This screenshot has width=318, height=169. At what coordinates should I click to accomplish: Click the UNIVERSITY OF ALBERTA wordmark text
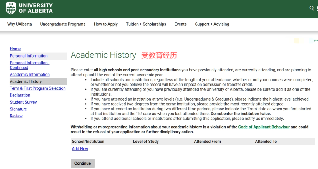coord(36,8)
